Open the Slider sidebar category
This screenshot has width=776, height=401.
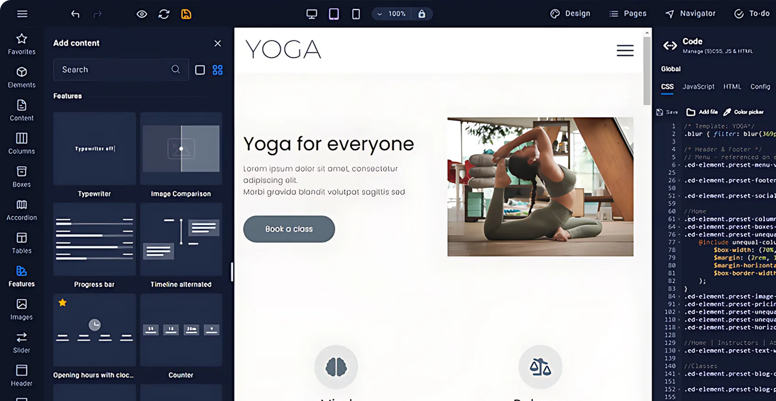pos(22,343)
